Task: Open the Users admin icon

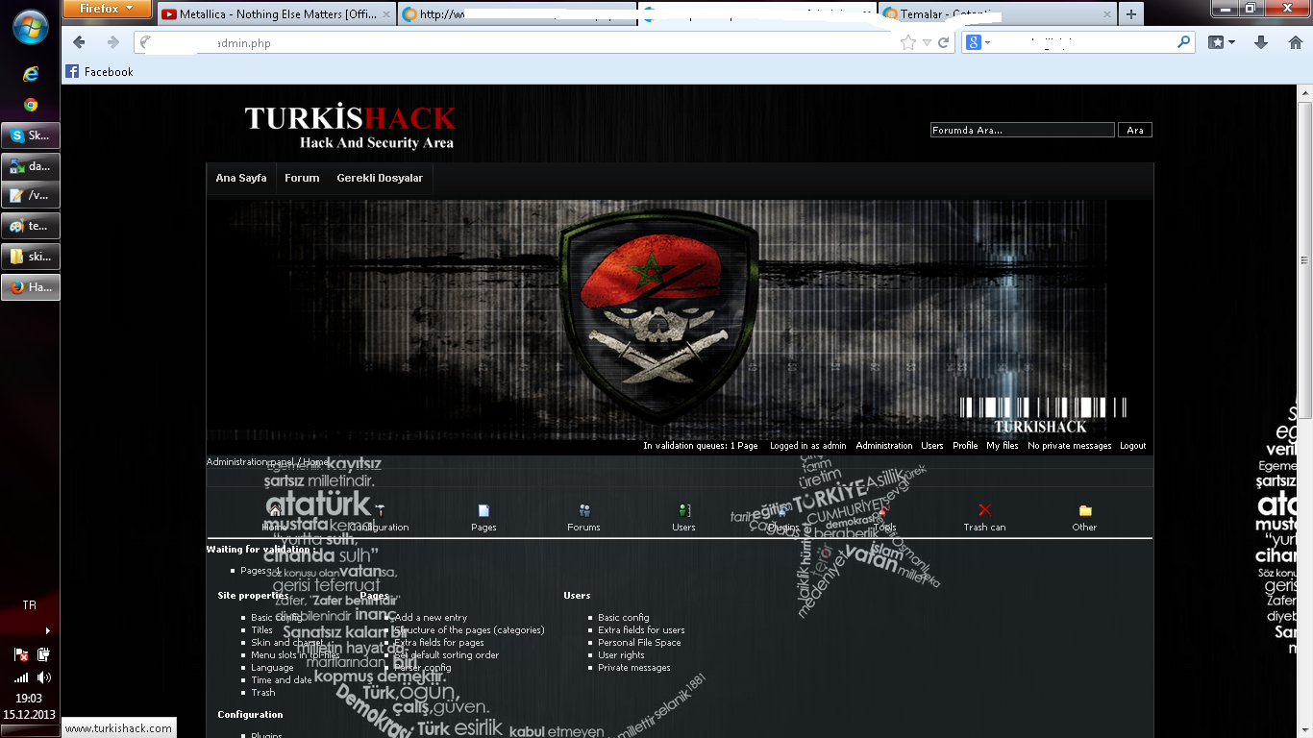Action: click(683, 510)
